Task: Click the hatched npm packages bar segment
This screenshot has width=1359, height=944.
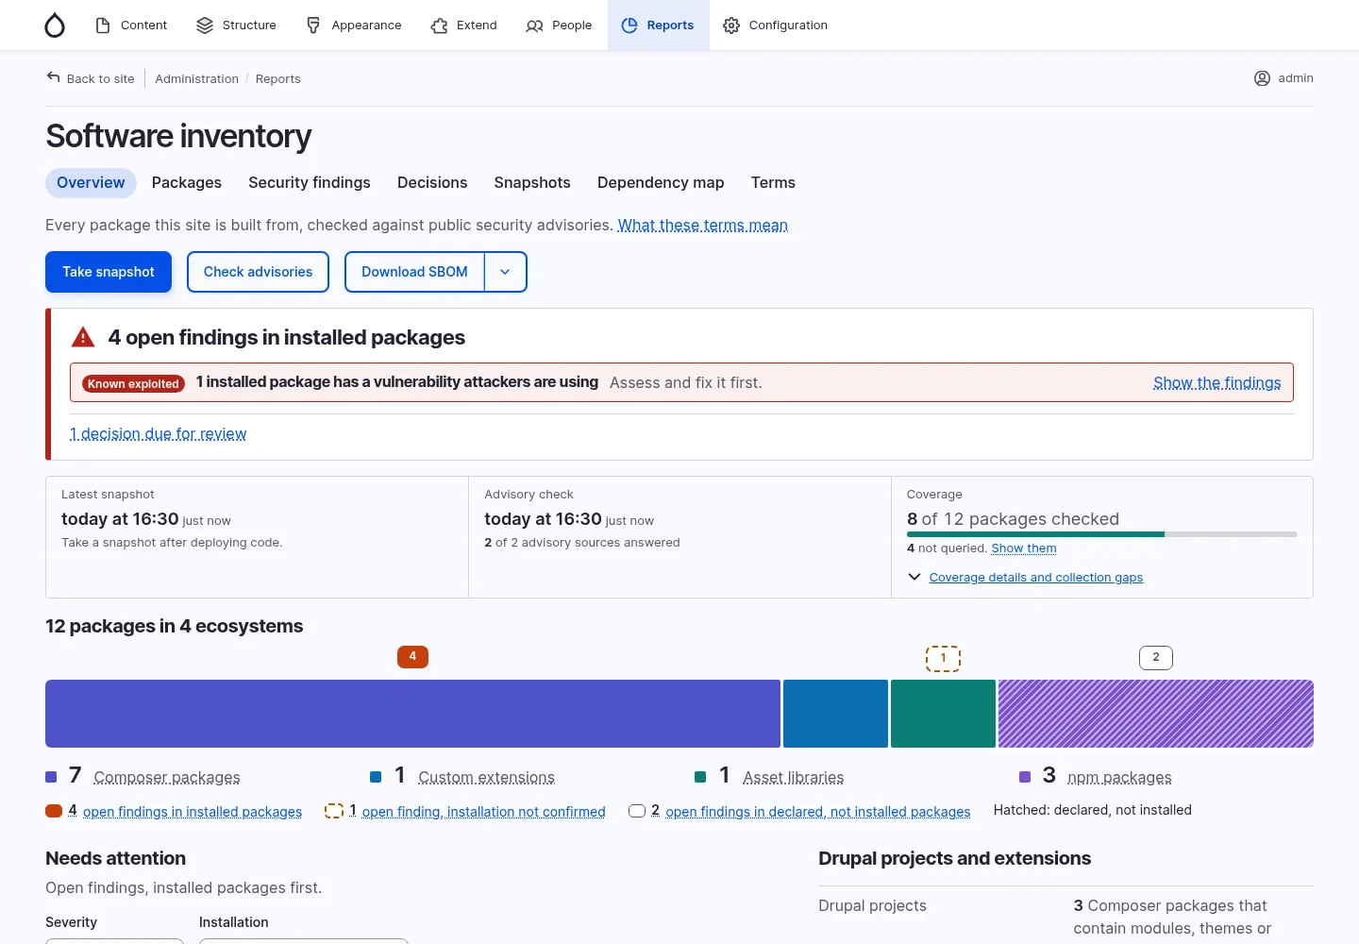Action: pos(1156,714)
